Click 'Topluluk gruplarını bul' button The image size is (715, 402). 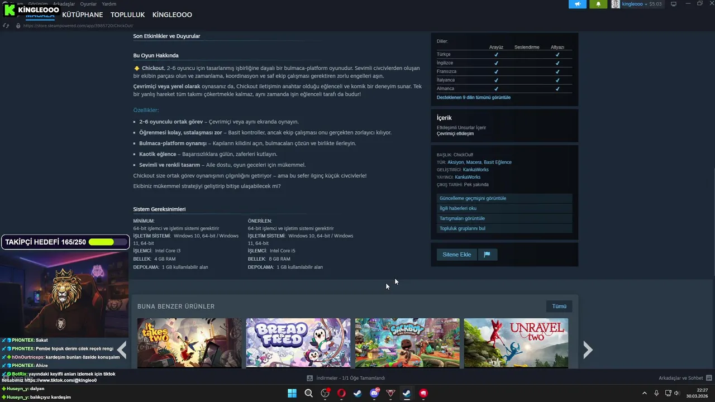coord(504,228)
